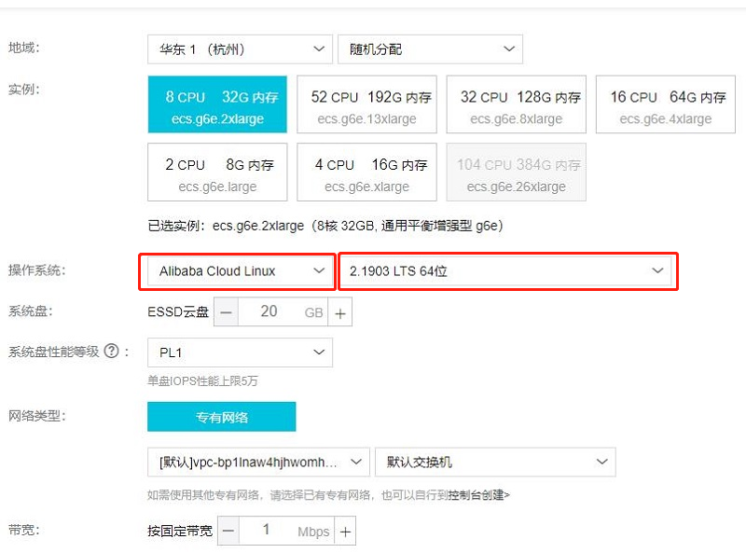Open the 华东 1（杭州）region dropdown
Screen dimensions: 746x553
(x=240, y=49)
